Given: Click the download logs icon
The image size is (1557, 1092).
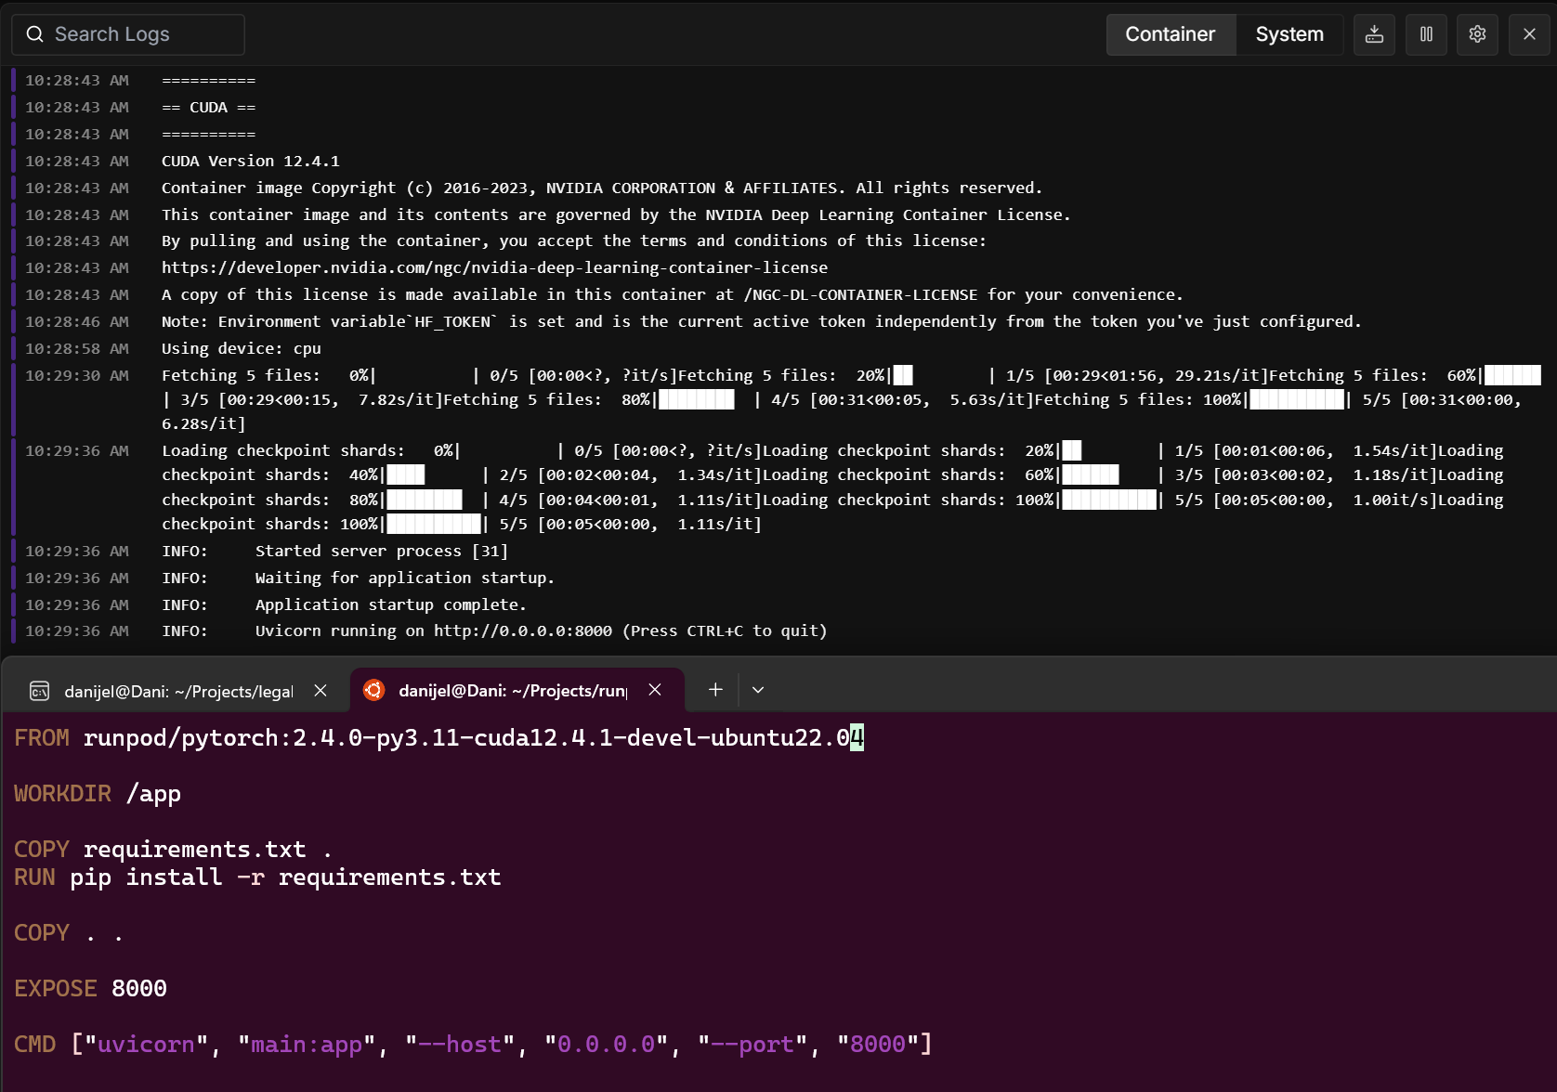Looking at the screenshot, I should pos(1374,34).
